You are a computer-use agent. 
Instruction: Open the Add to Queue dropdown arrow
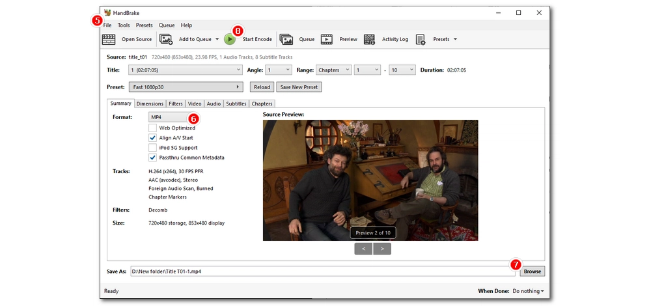tap(217, 40)
